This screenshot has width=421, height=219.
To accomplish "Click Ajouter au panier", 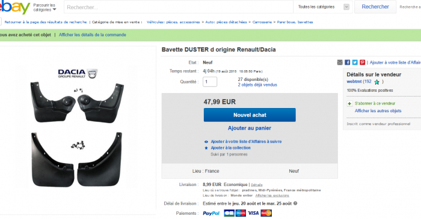I will 250,128.
